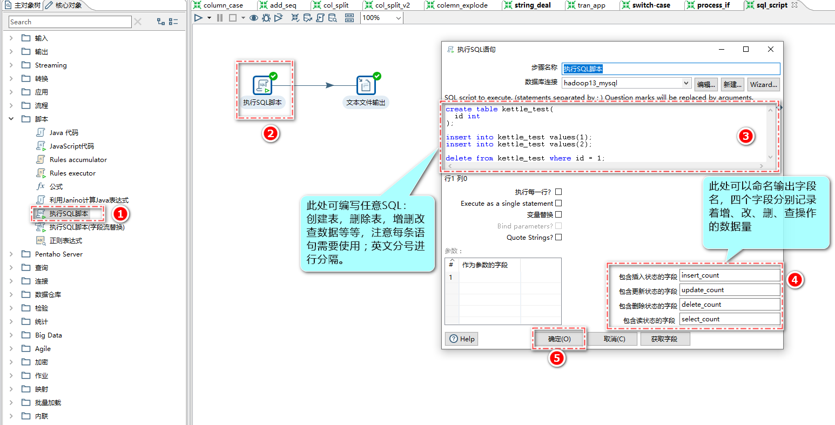The width and height of the screenshot is (835, 425).
Task: Click the replay transformation icon
Action: [x=279, y=18]
